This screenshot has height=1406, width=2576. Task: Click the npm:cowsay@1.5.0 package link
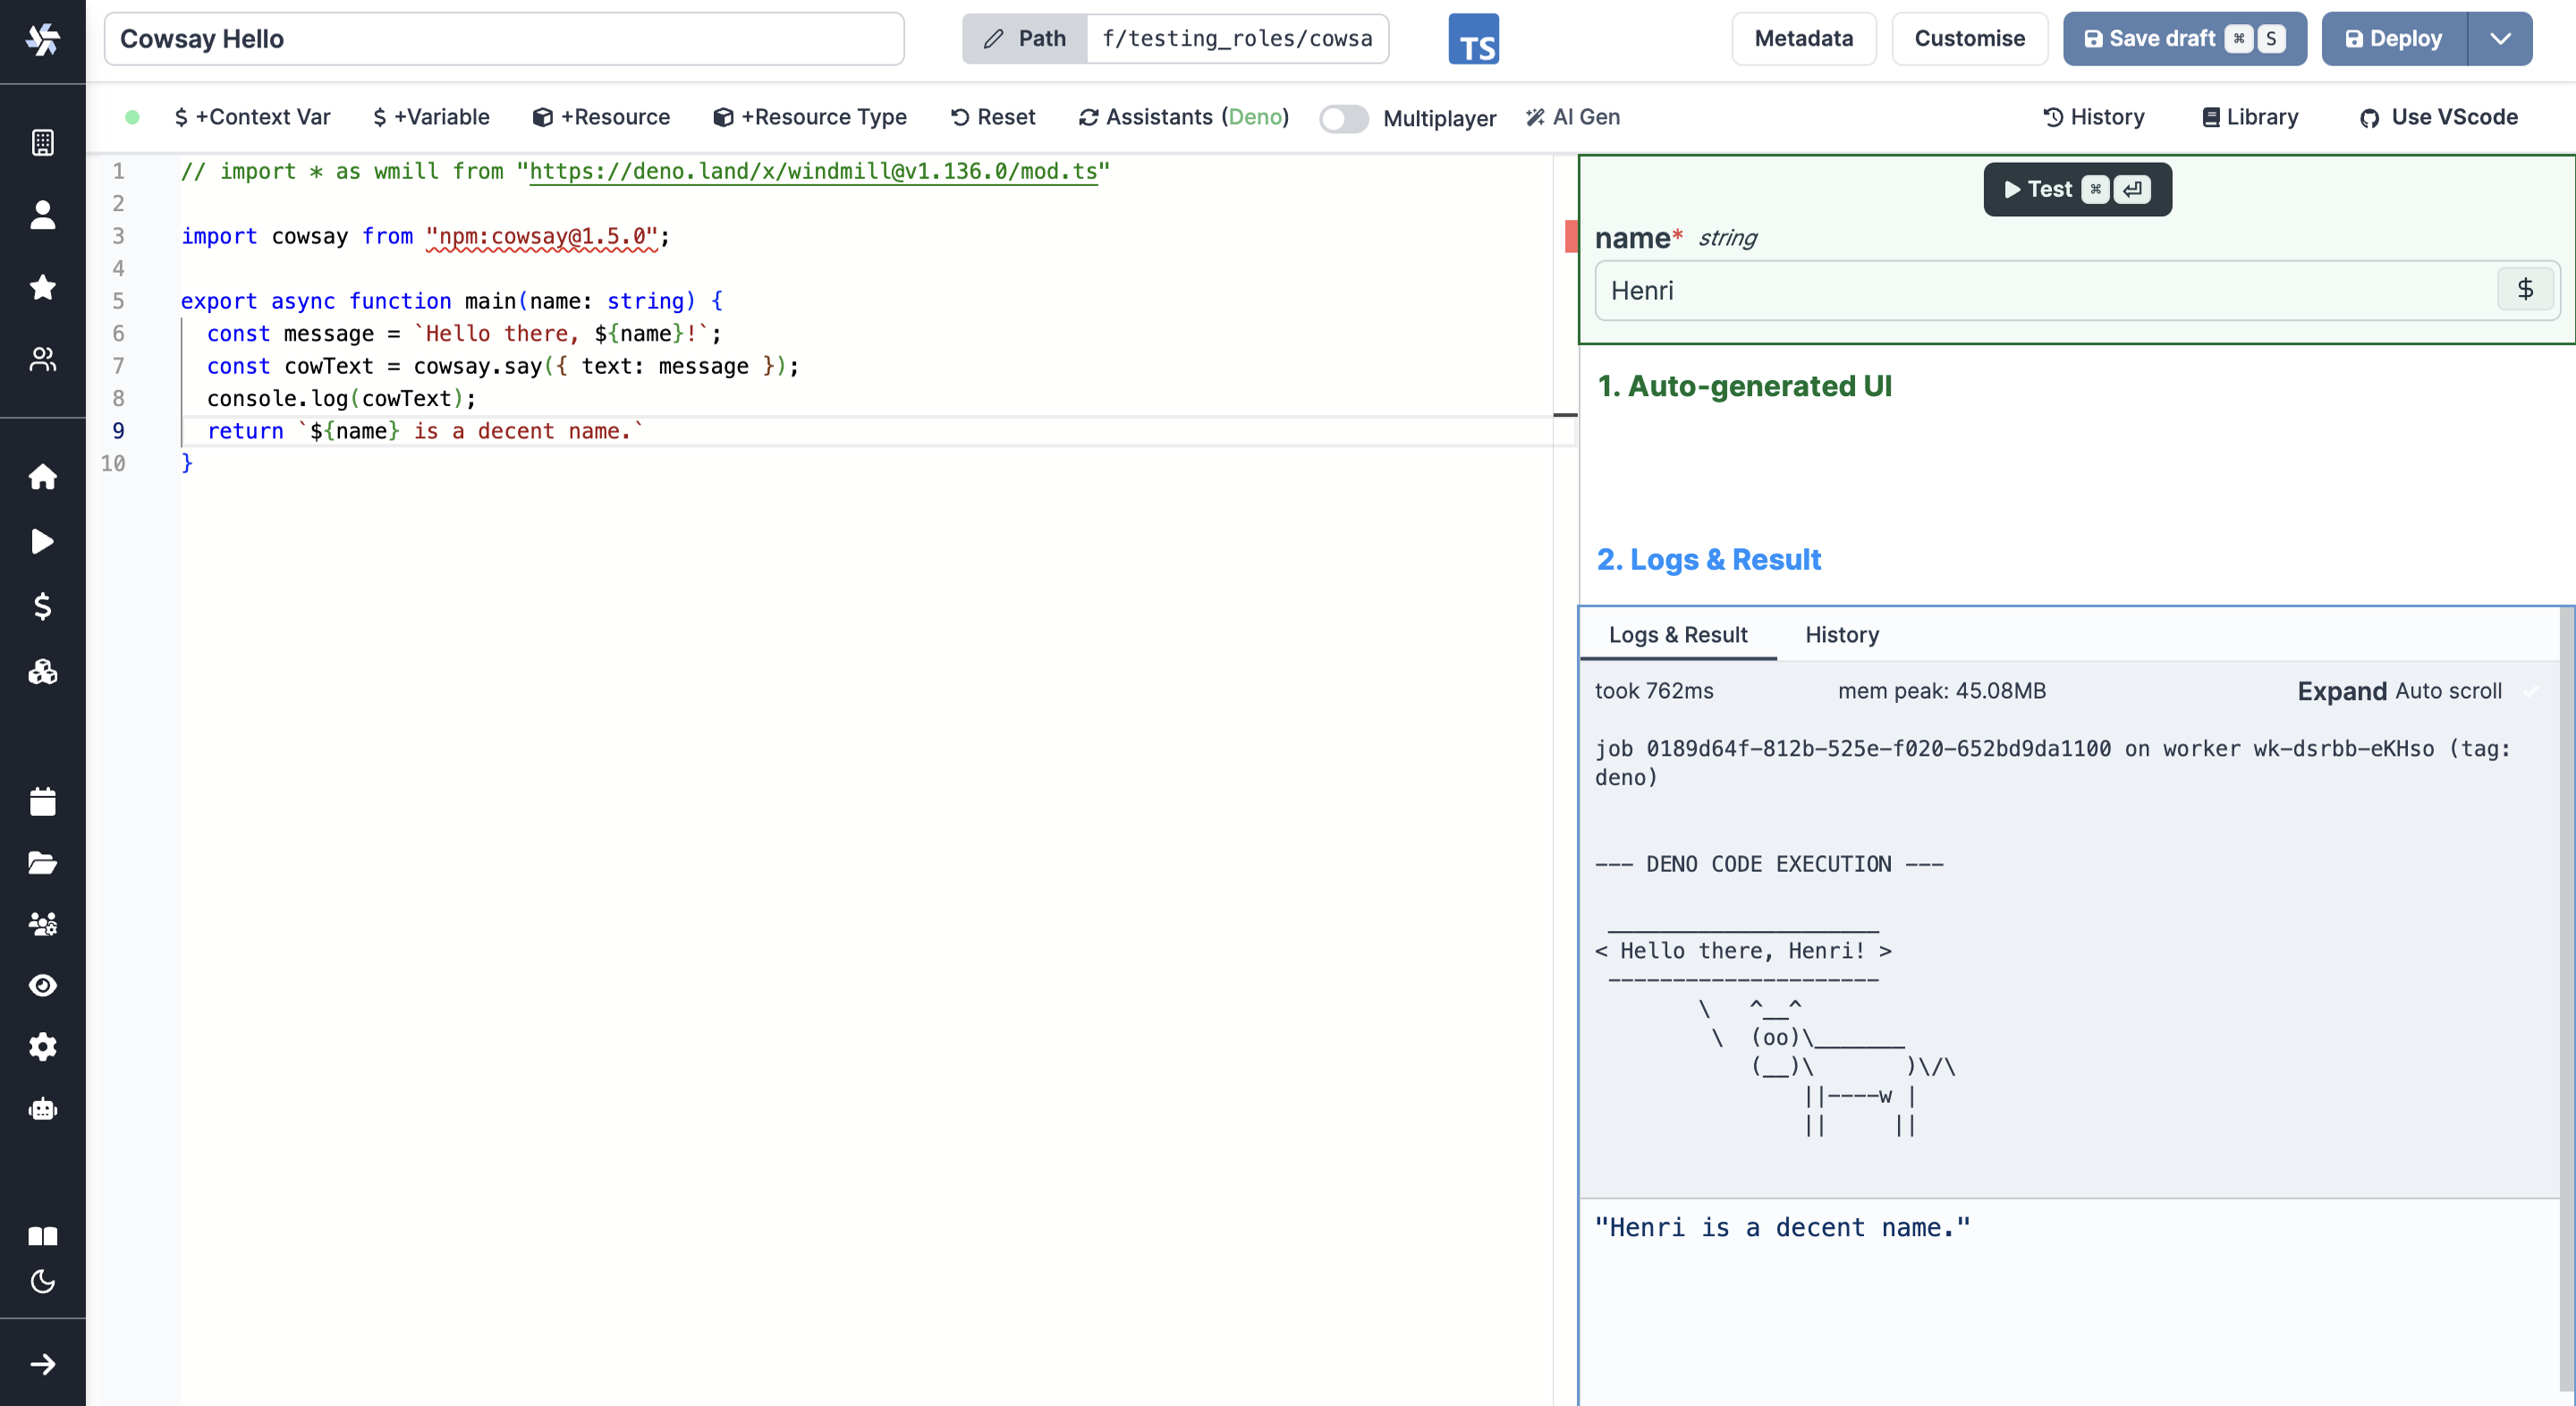coord(537,237)
